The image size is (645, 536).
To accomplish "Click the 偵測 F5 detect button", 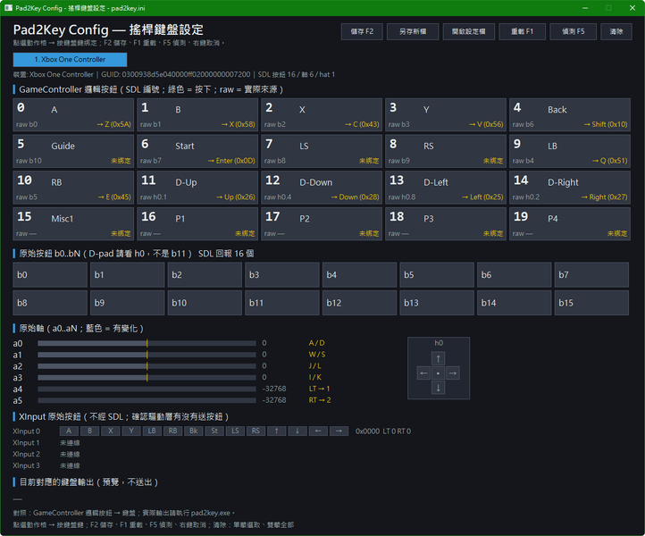I will click(573, 31).
